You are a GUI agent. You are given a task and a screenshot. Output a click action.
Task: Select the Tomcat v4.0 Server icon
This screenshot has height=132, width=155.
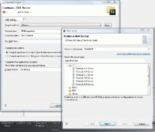pyautogui.click(x=74, y=71)
